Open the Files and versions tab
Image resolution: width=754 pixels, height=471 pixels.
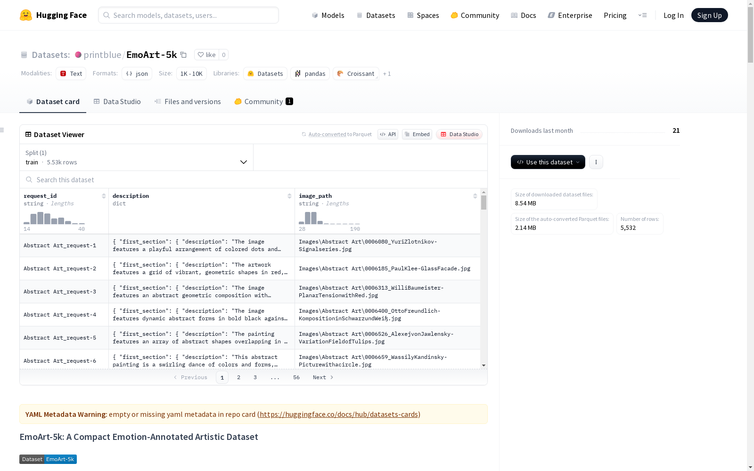188,102
